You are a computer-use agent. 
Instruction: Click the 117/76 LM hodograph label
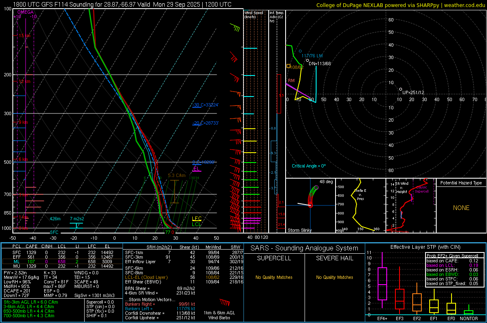[x=312, y=56]
